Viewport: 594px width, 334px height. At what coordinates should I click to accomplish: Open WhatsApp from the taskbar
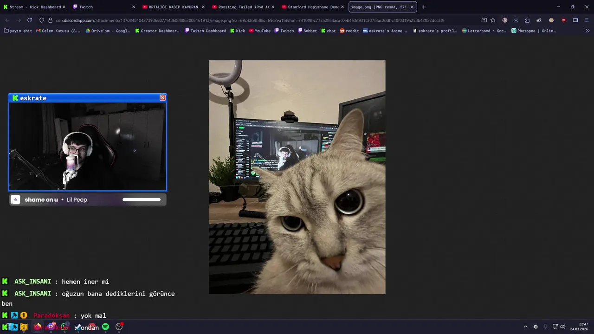65,327
